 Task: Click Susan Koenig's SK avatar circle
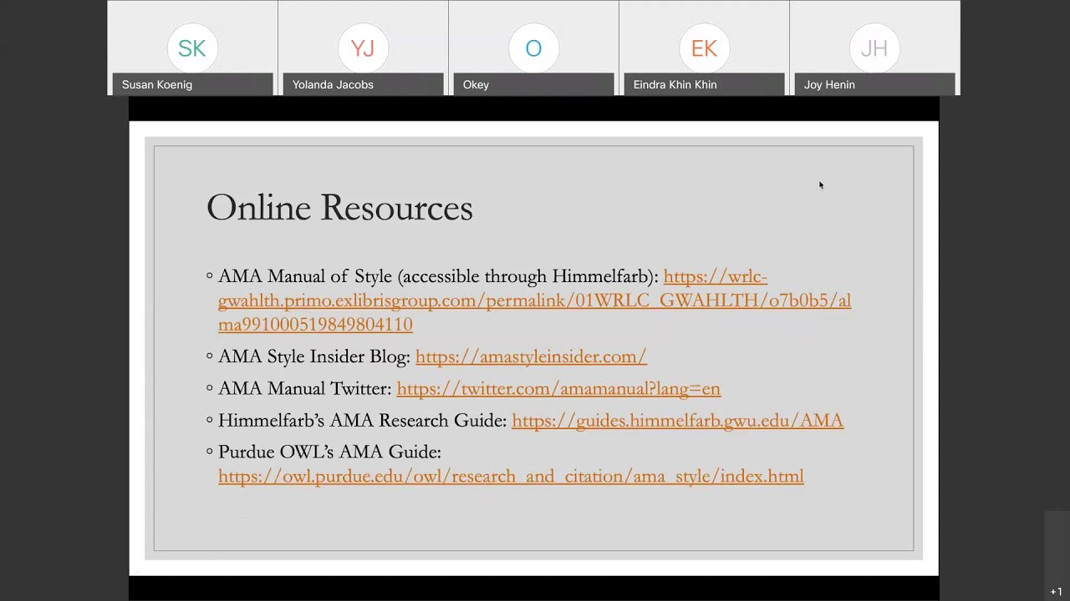pyautogui.click(x=192, y=48)
